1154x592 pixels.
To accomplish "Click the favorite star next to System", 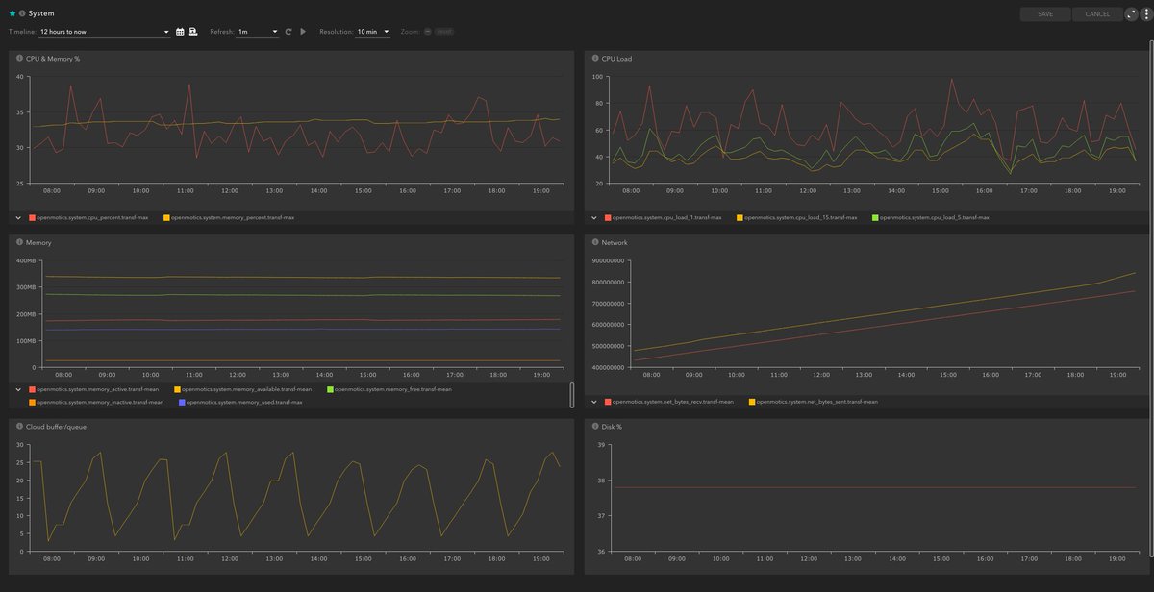I will click(x=13, y=13).
